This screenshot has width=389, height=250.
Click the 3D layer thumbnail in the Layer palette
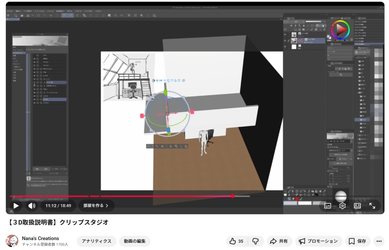[294, 40]
